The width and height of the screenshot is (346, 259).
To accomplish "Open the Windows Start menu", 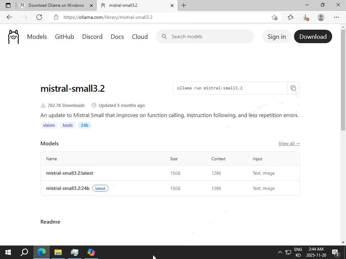I will coord(8,252).
